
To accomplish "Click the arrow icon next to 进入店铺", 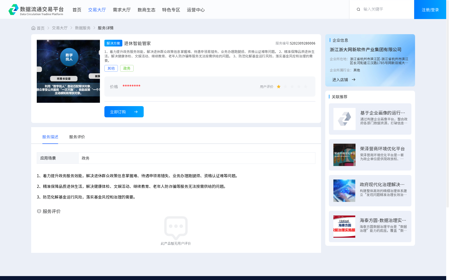I will point(354,80).
